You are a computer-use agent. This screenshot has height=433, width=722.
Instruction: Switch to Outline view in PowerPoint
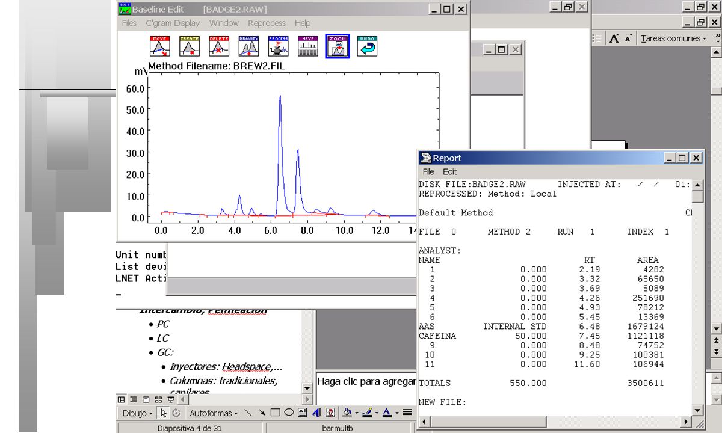[134, 399]
